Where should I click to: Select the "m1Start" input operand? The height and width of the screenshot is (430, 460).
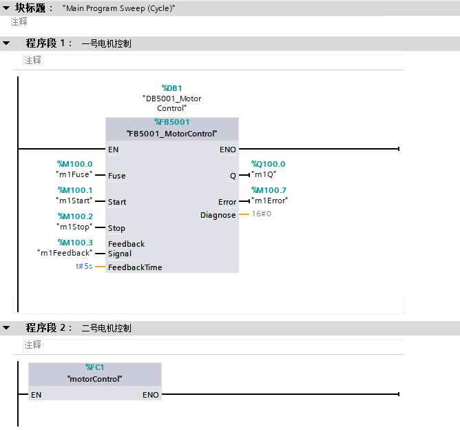[x=74, y=201]
